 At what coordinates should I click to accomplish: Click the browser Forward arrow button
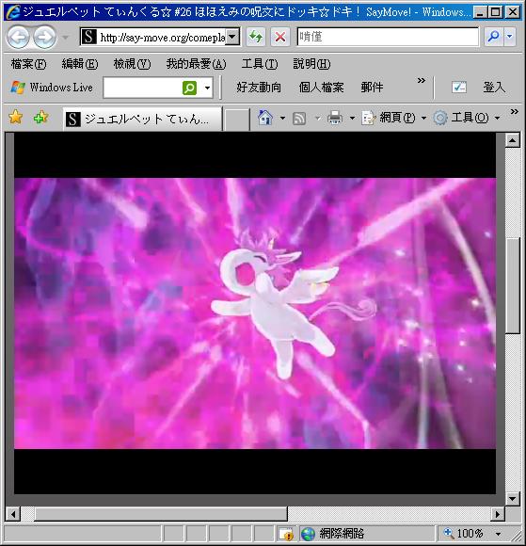point(44,37)
